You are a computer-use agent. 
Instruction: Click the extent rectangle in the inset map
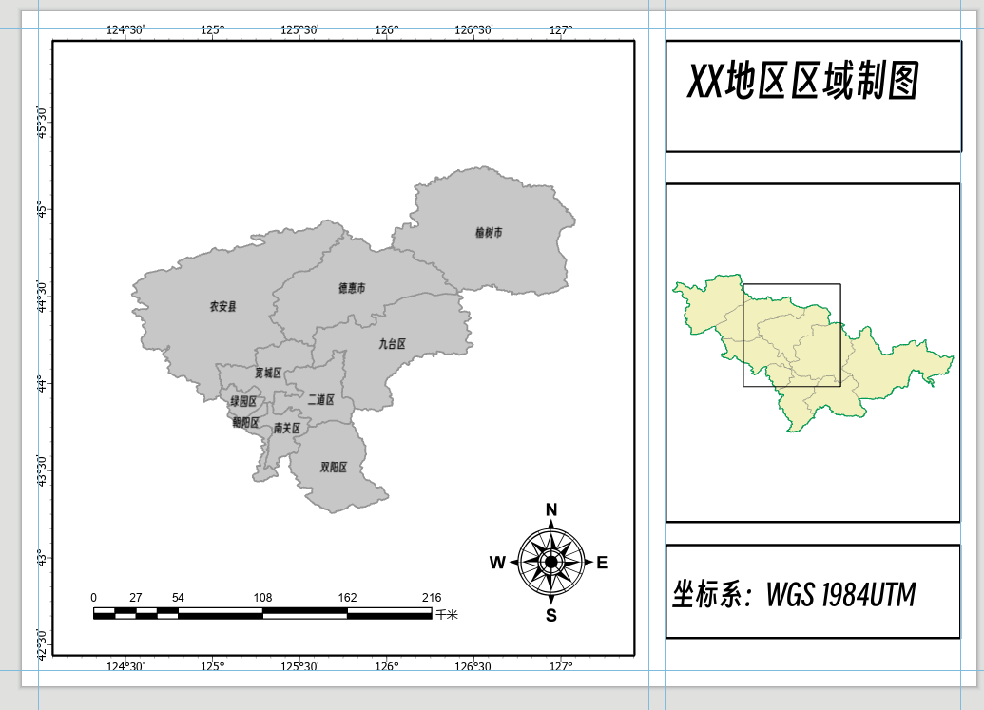(x=791, y=335)
